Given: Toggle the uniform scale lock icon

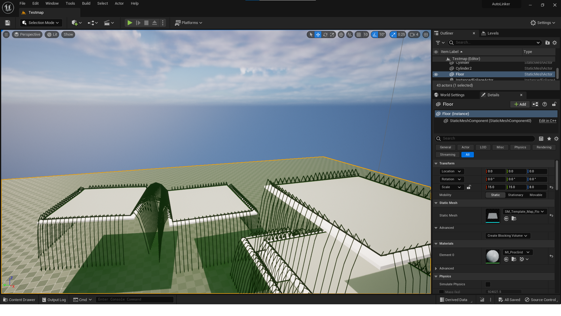Looking at the screenshot, I should point(469,187).
